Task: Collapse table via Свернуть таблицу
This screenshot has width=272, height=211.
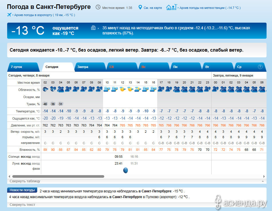Action: 25,181
